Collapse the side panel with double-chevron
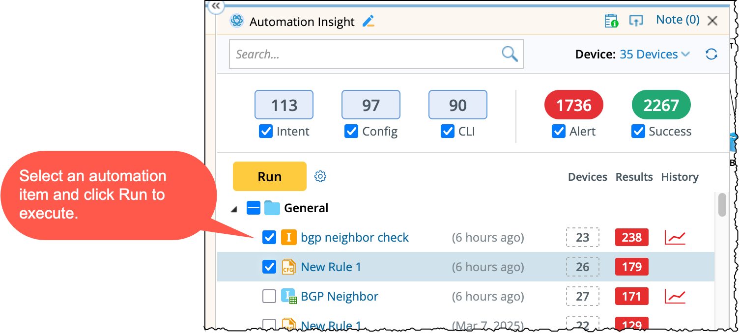Image resolution: width=739 pixels, height=333 pixels. pyautogui.click(x=216, y=6)
